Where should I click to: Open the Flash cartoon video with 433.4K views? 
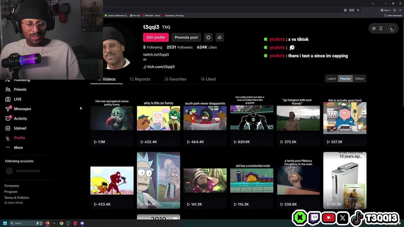click(x=112, y=180)
